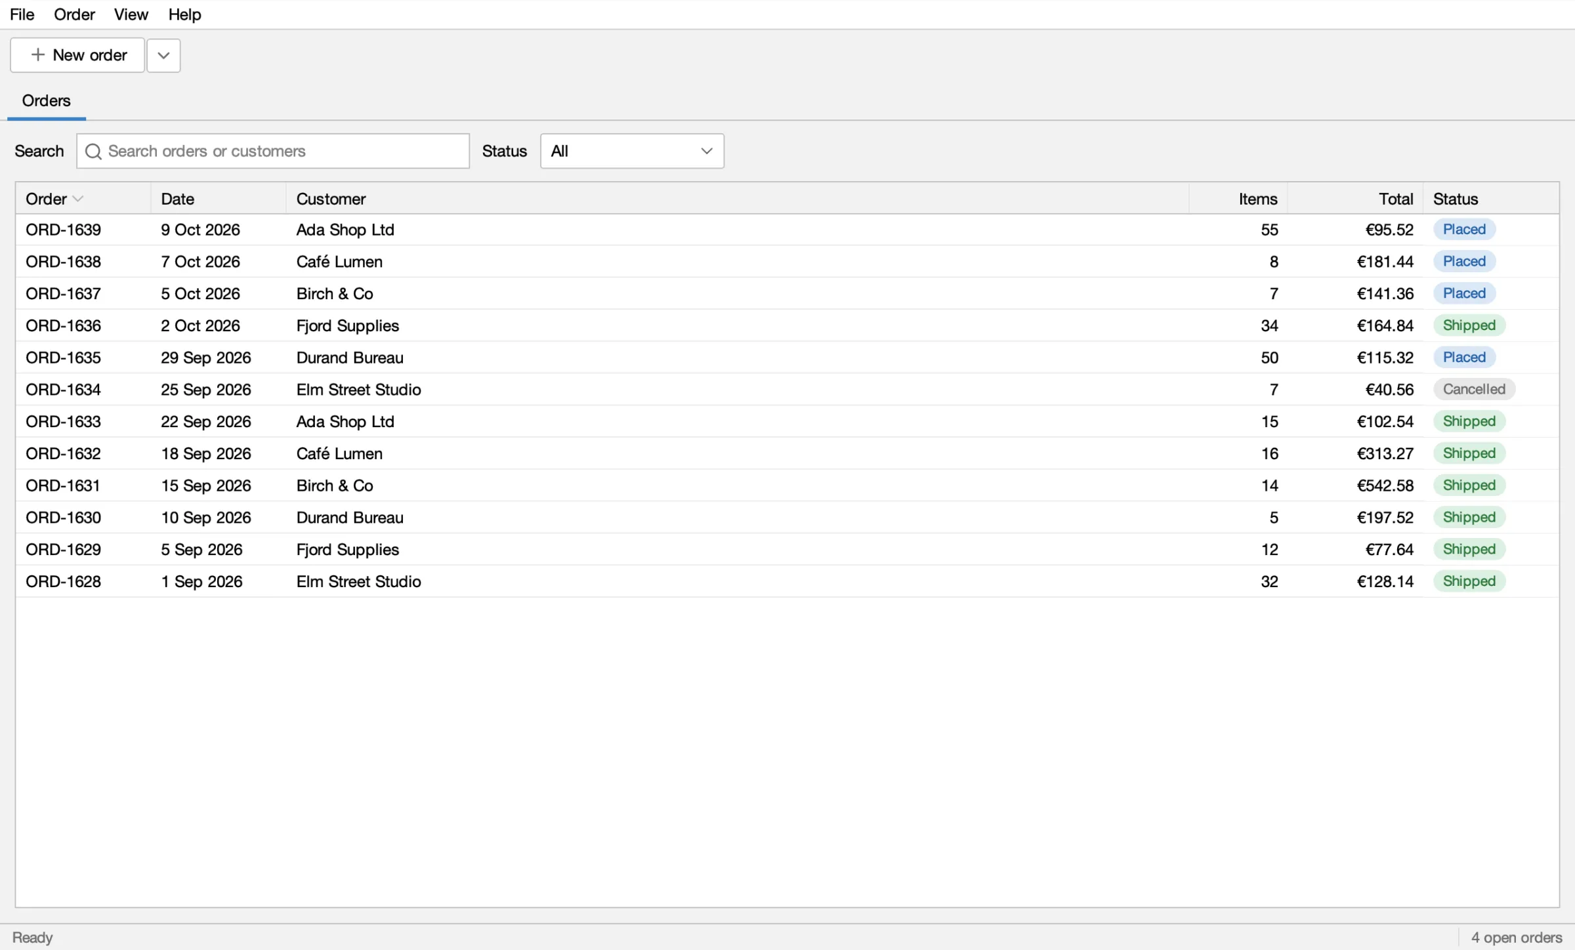Select order ORD-1633

(787, 421)
